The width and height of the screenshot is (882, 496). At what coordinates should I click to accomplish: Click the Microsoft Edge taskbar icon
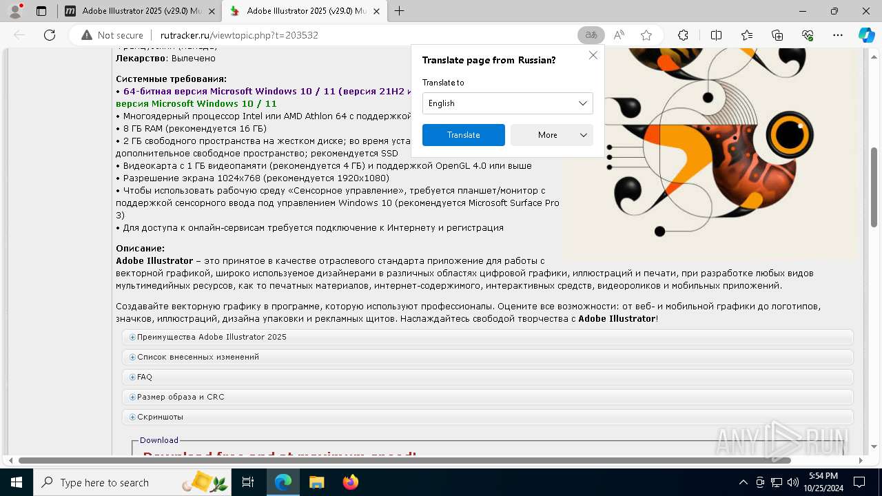283,482
